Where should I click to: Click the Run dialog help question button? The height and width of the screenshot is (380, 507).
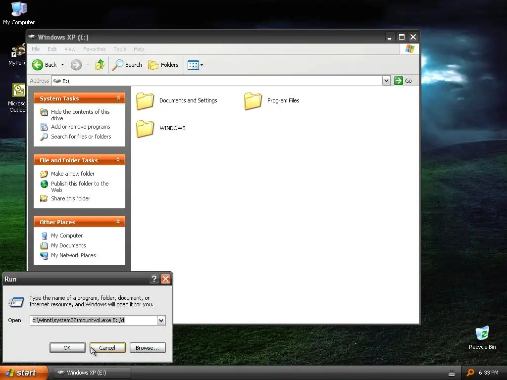[x=154, y=279]
